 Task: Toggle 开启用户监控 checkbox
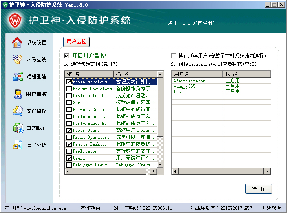[x=66, y=55]
